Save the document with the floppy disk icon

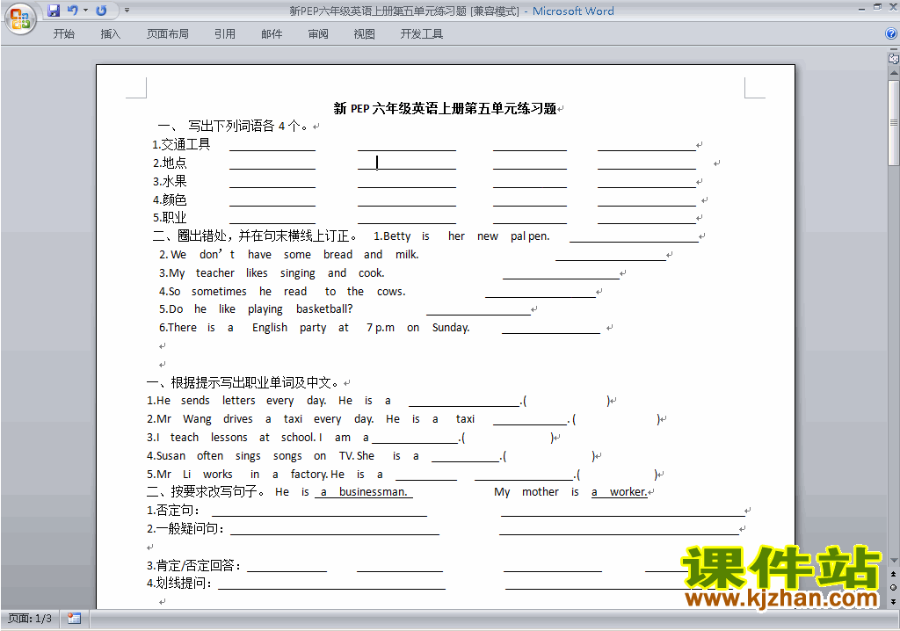coord(54,11)
